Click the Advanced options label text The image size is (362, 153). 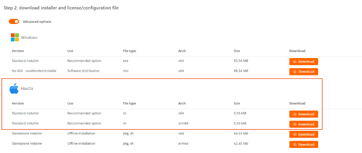(37, 22)
